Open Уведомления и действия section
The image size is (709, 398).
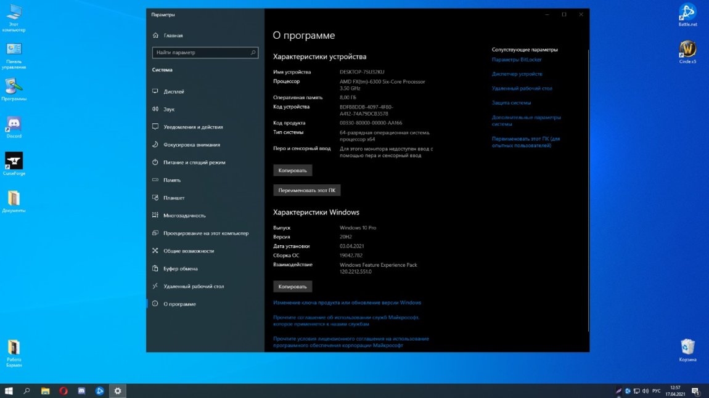tap(192, 127)
